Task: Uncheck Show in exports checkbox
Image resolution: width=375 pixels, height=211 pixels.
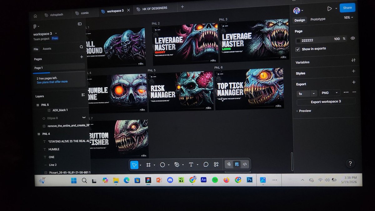Action: tap(298, 49)
